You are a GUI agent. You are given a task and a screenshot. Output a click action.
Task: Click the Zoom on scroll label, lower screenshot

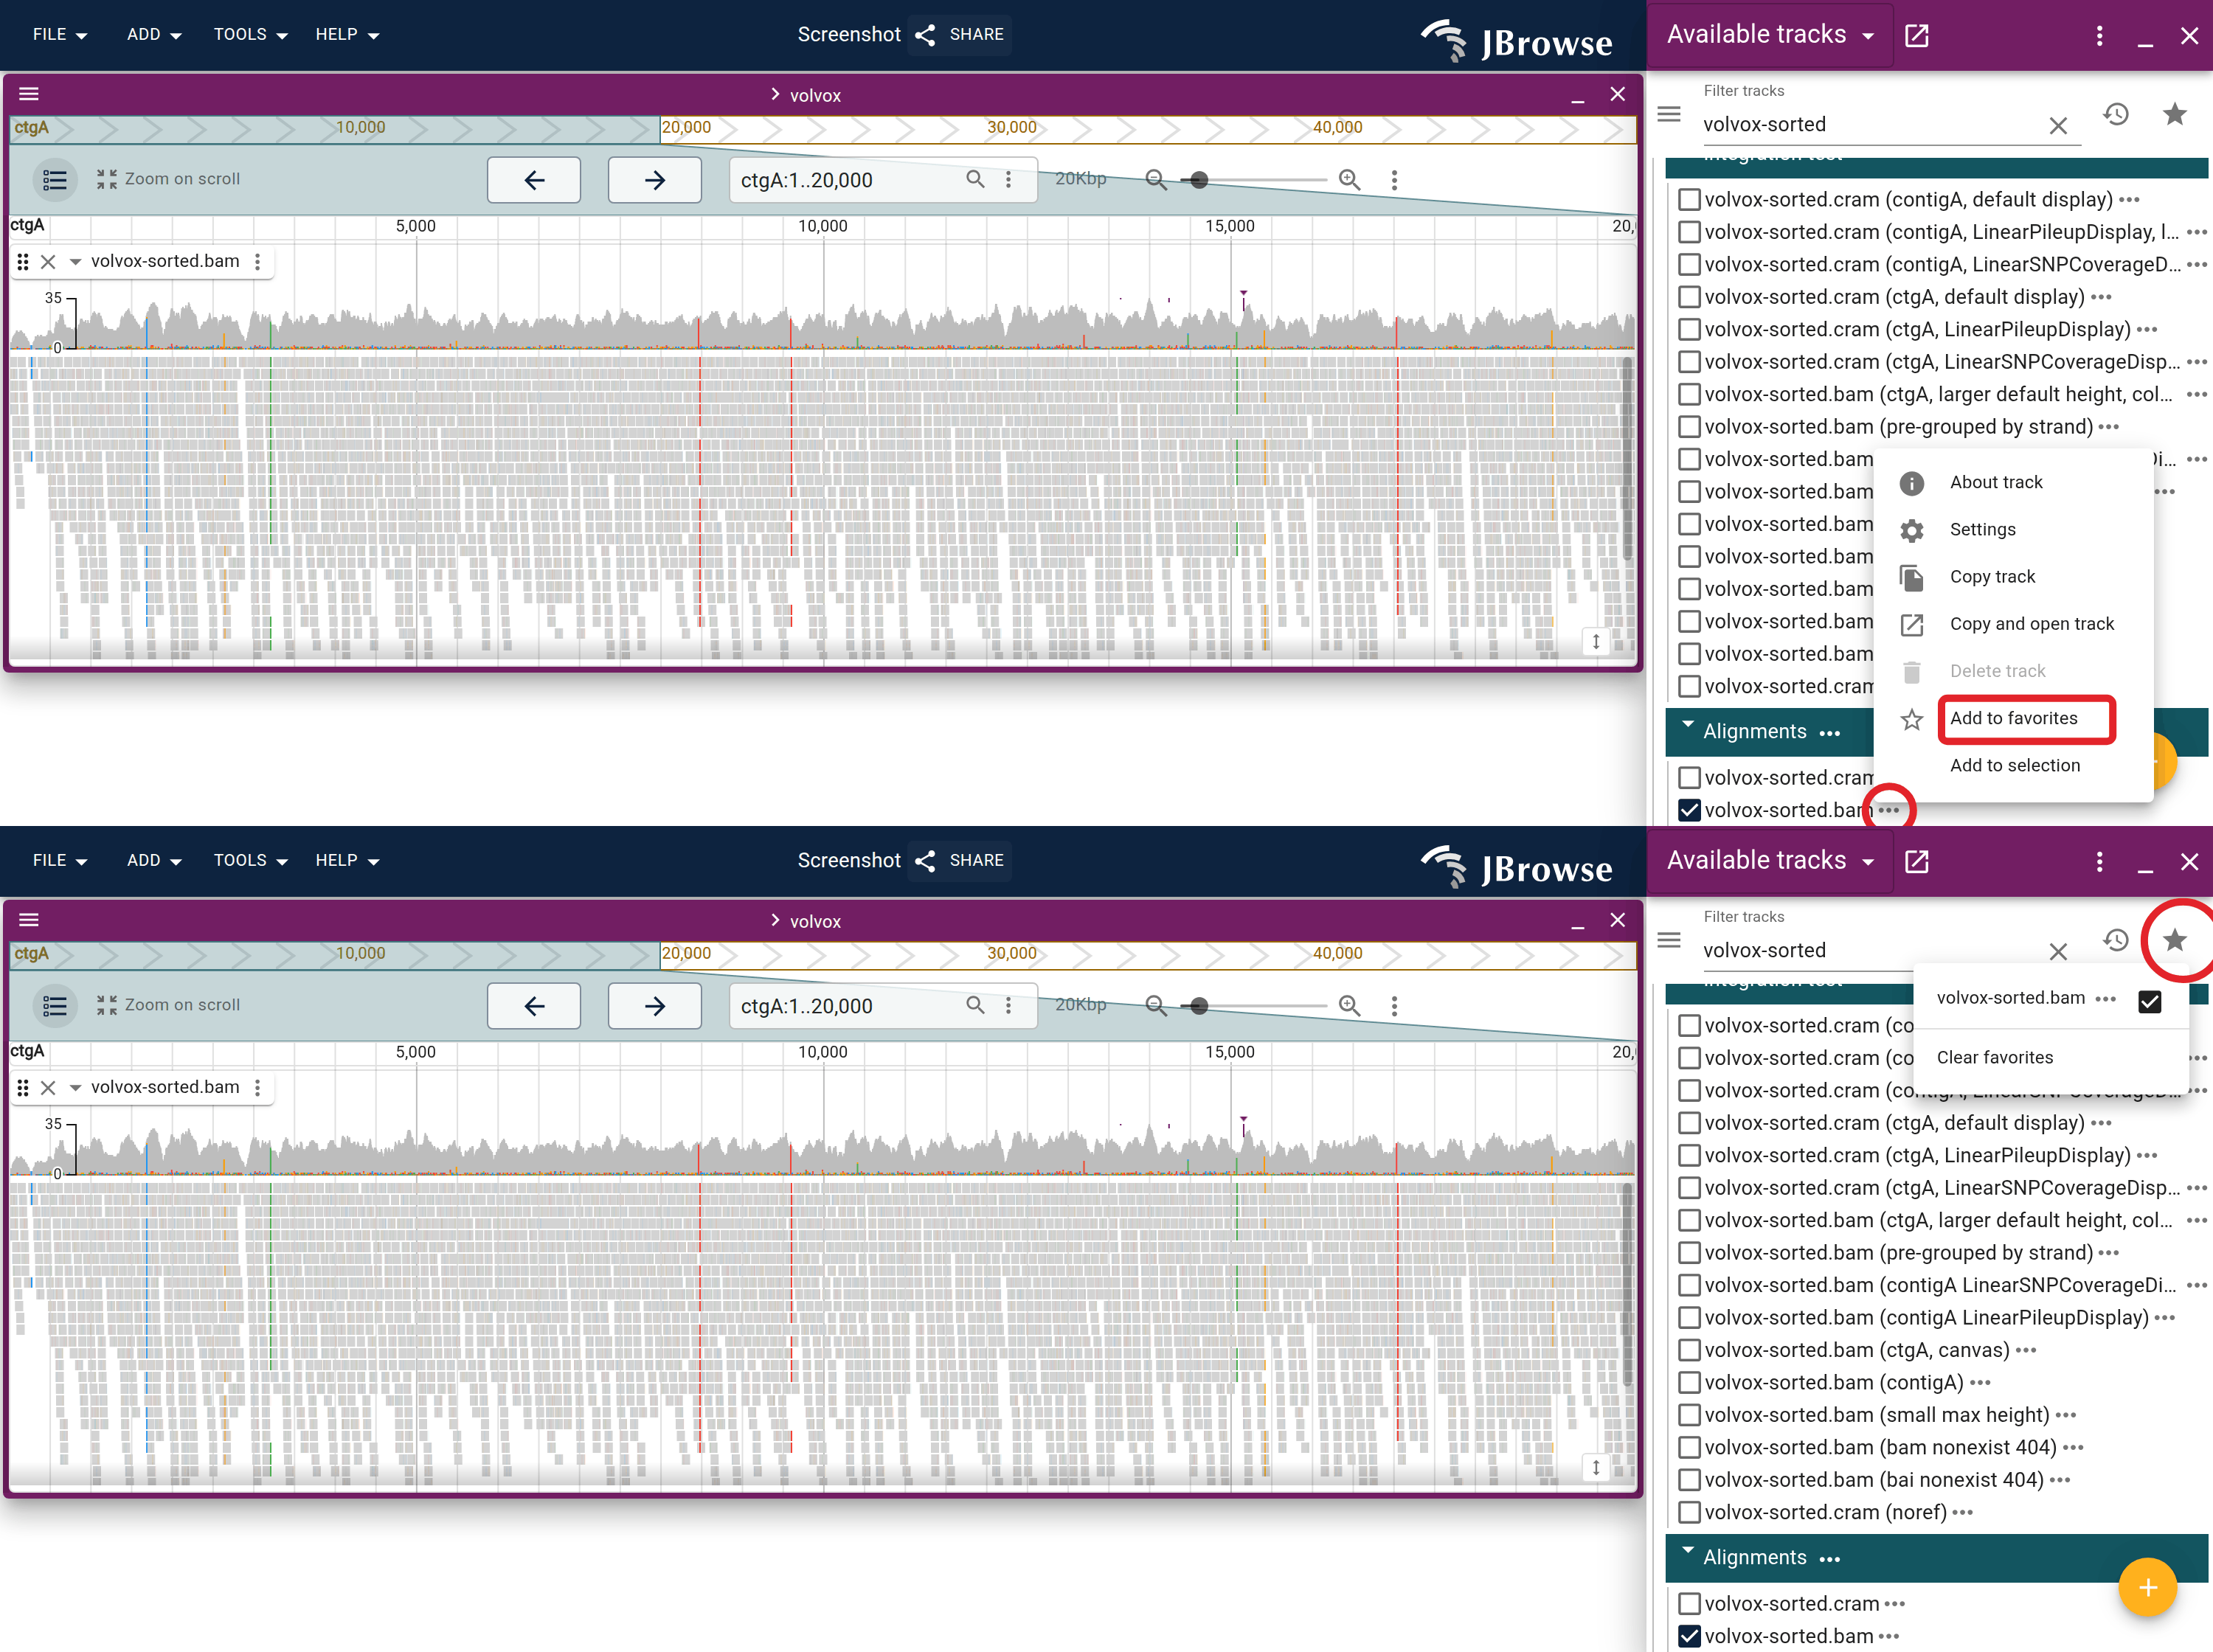(x=182, y=1005)
